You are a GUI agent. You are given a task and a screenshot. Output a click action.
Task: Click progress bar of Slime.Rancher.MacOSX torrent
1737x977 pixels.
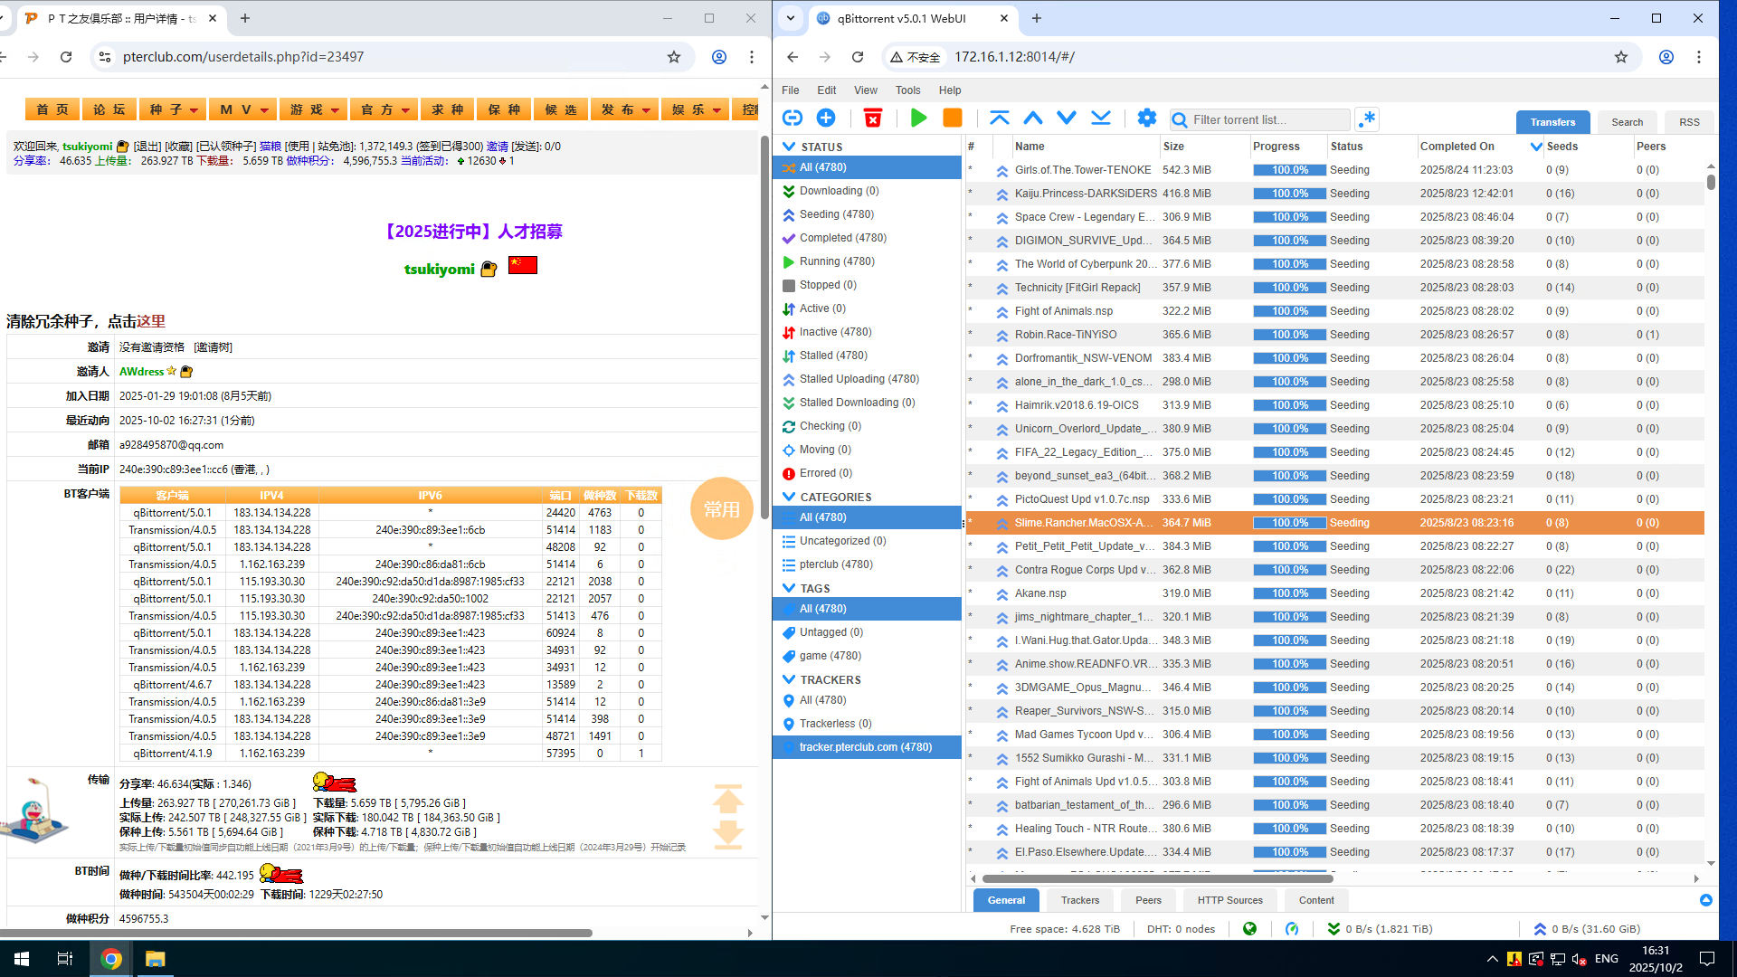pos(1289,523)
